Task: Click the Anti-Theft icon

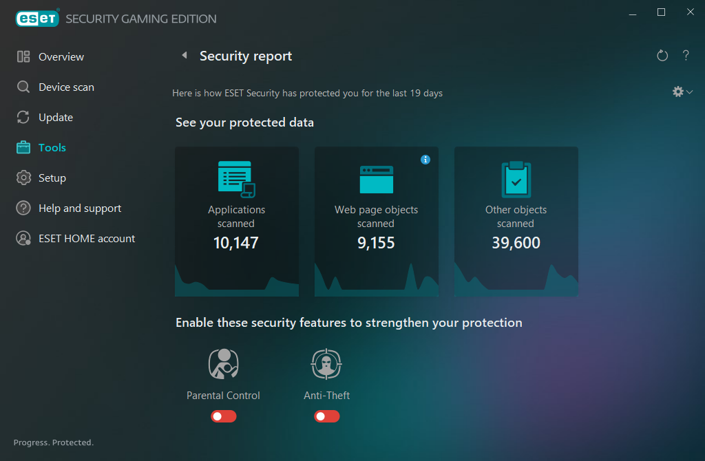Action: point(326,364)
